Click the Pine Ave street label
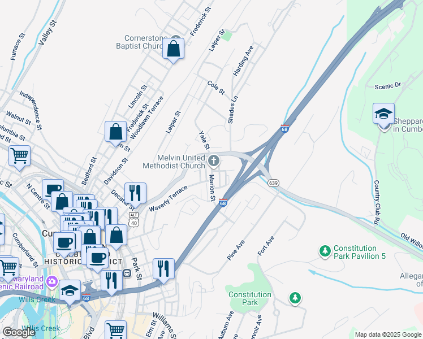The image size is (423, 339). pos(236,250)
